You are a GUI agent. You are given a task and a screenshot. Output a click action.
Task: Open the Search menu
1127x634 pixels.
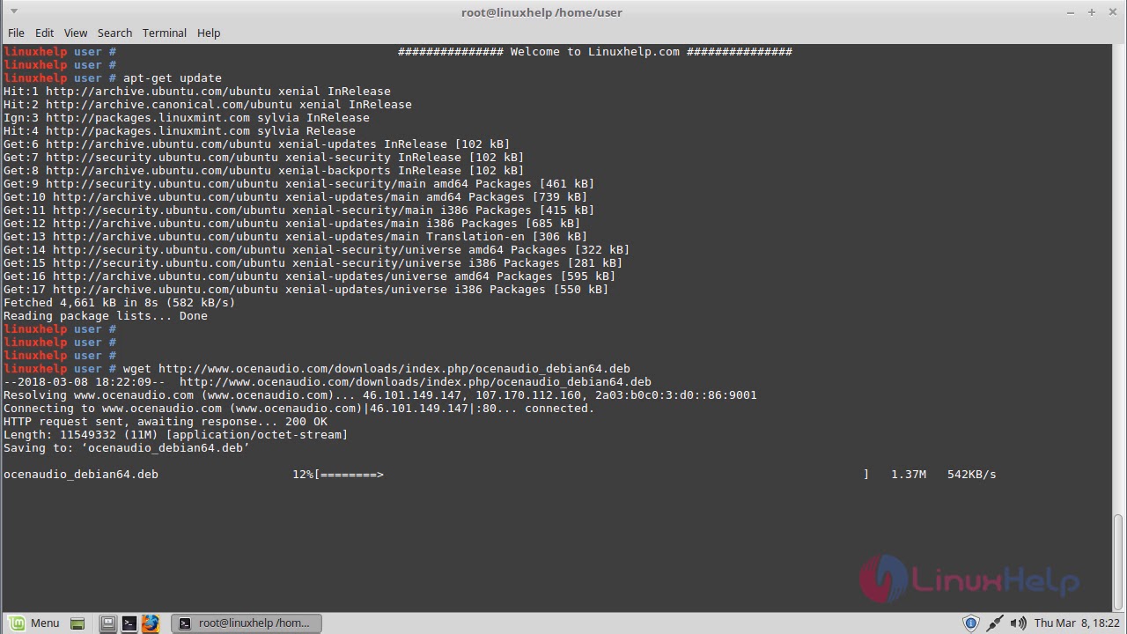[114, 33]
